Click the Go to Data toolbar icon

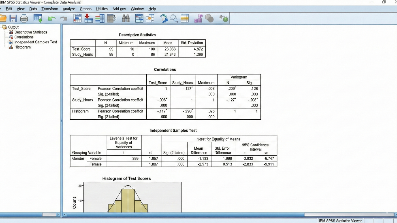pos(77,18)
